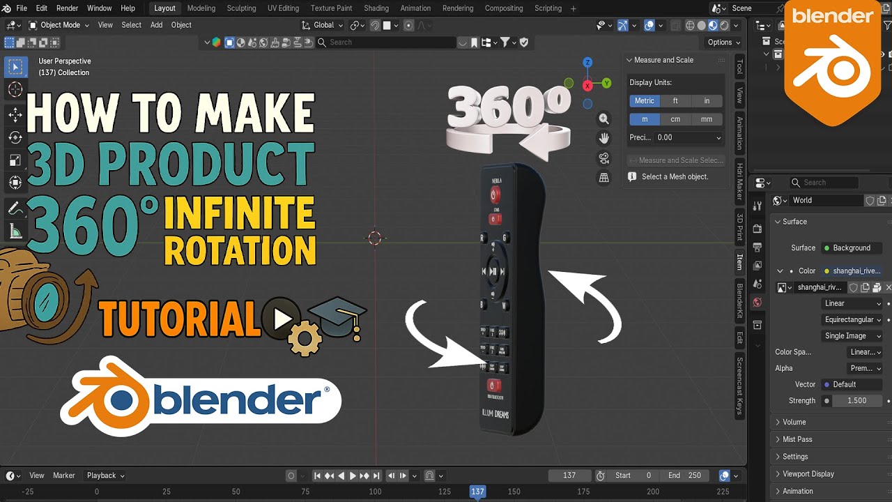Open Linear interpolation dropdown
Viewport: 892px width, 502px height.
[853, 303]
